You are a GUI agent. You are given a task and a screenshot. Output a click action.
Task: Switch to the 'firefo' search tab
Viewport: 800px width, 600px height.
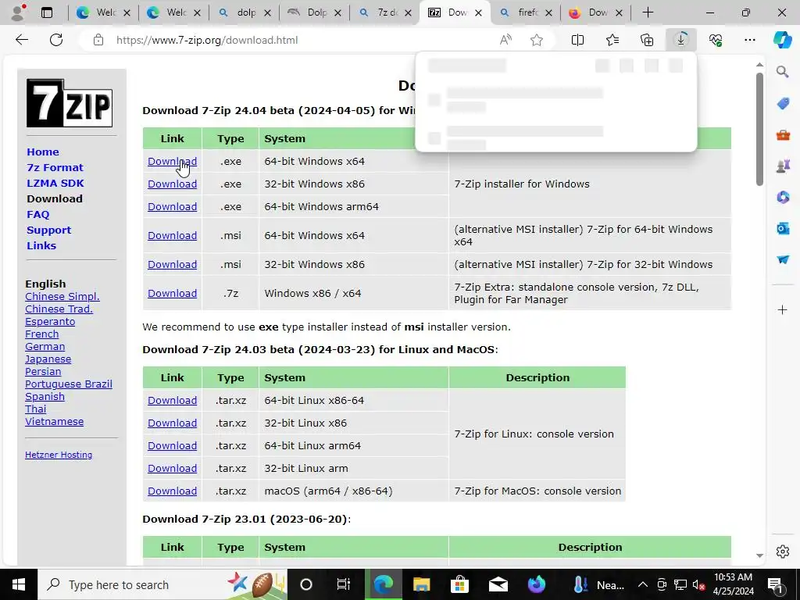tap(526, 12)
